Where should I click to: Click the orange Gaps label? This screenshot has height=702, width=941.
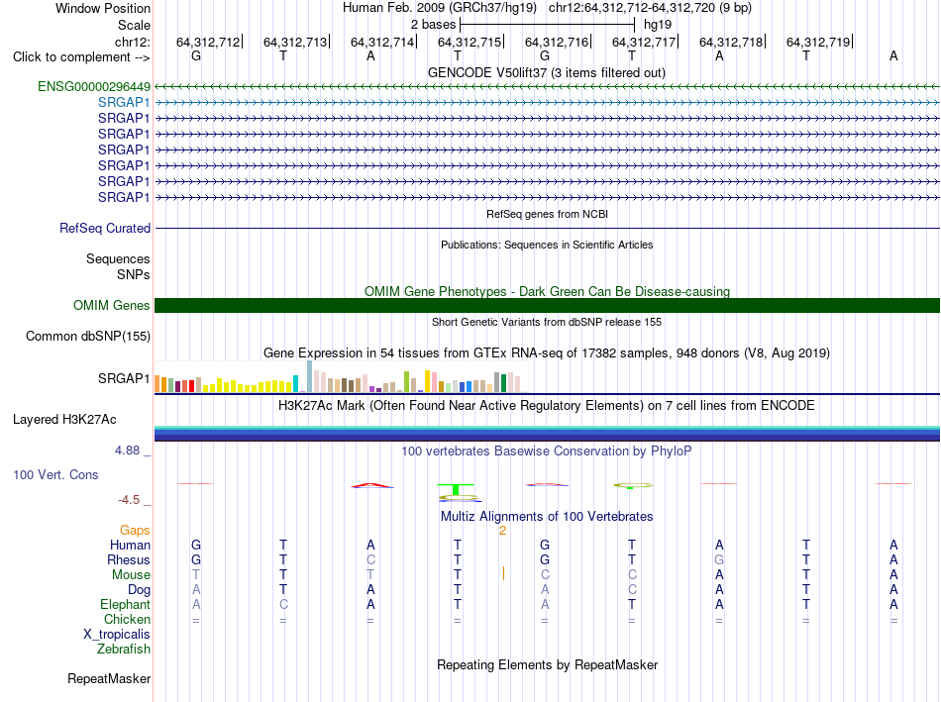point(135,530)
